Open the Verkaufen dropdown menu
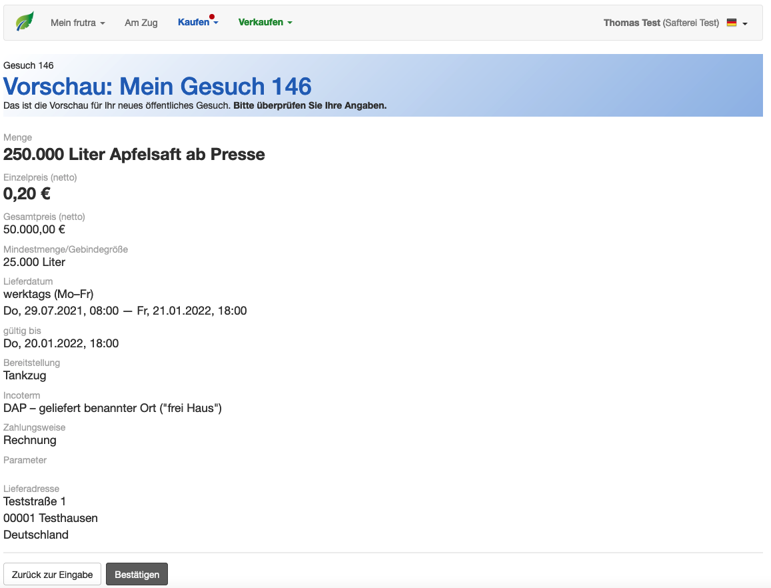Screen dimensions: 771x588 [265, 23]
